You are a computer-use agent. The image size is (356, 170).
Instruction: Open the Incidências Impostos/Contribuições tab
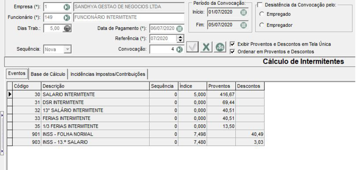pyautogui.click(x=107, y=74)
